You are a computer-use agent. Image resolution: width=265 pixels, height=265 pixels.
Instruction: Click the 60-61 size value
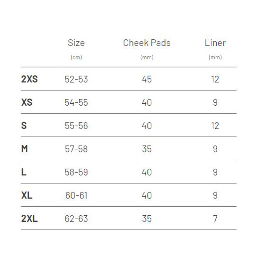click(x=76, y=195)
